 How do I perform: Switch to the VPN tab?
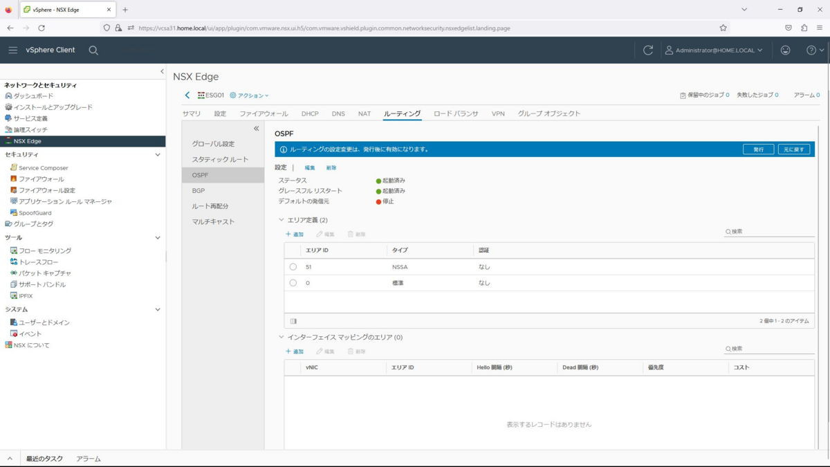[x=498, y=113]
